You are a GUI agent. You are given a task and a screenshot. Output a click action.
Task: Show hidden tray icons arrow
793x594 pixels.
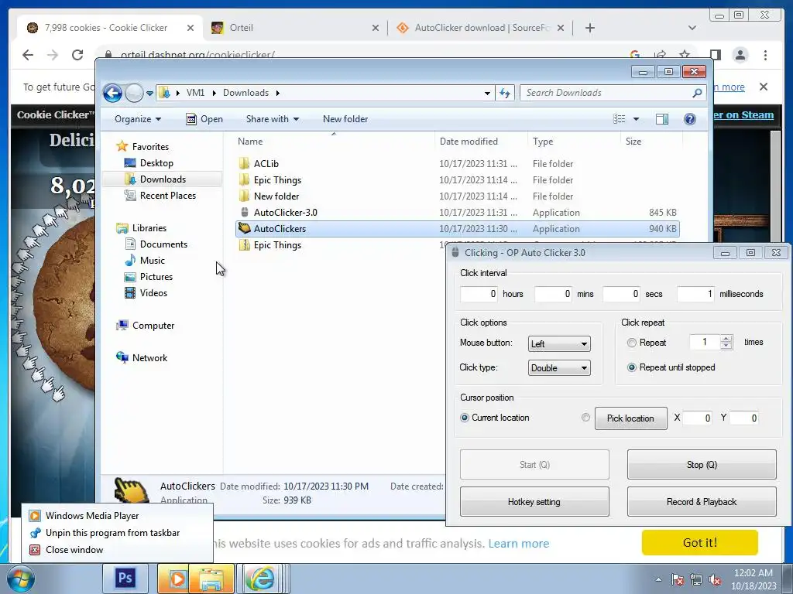(658, 579)
